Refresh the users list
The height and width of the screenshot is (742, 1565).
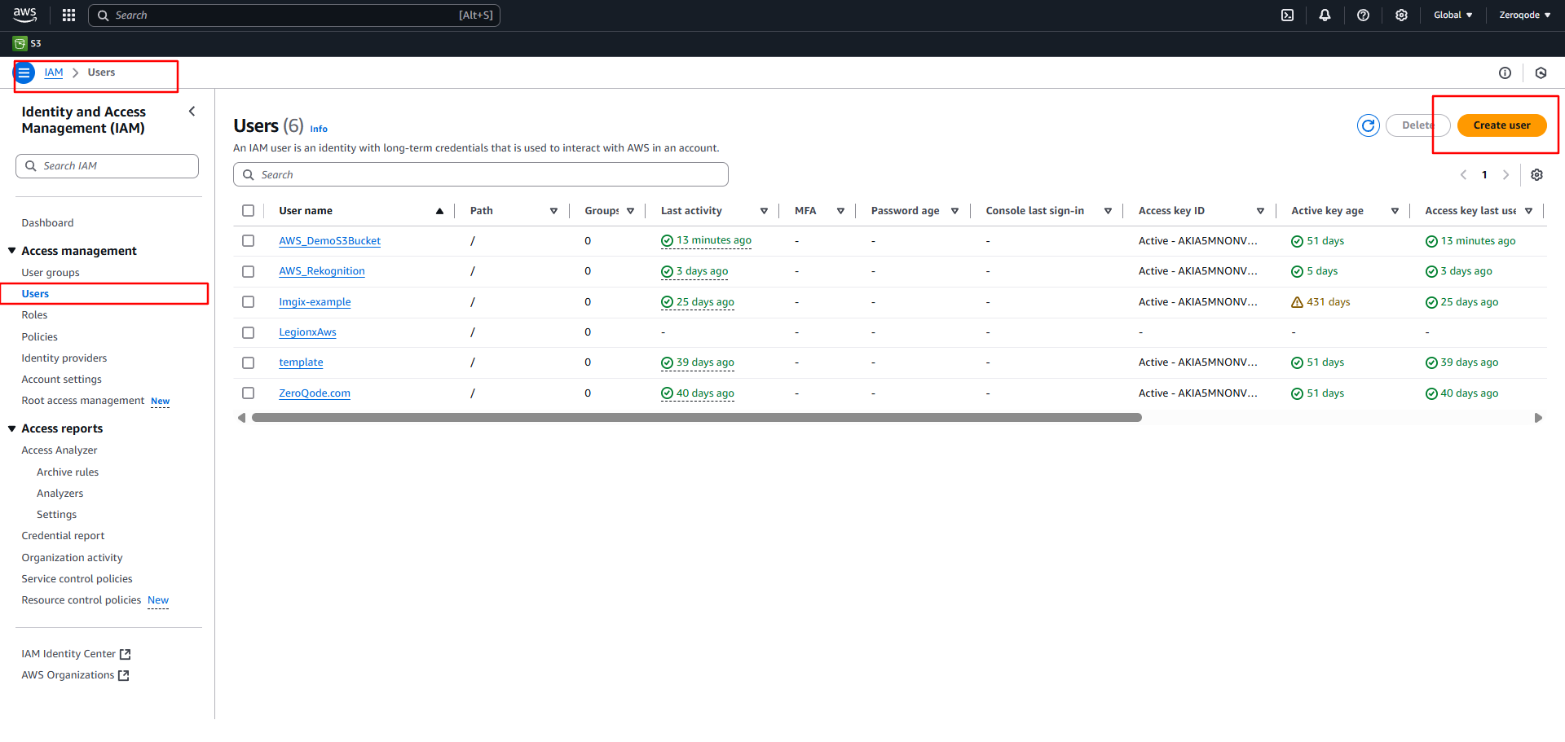pos(1368,125)
